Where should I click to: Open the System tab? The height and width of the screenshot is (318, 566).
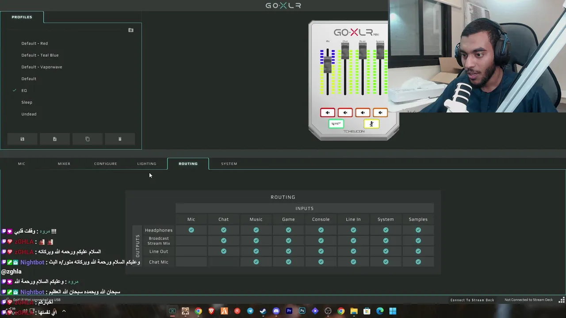pyautogui.click(x=229, y=164)
